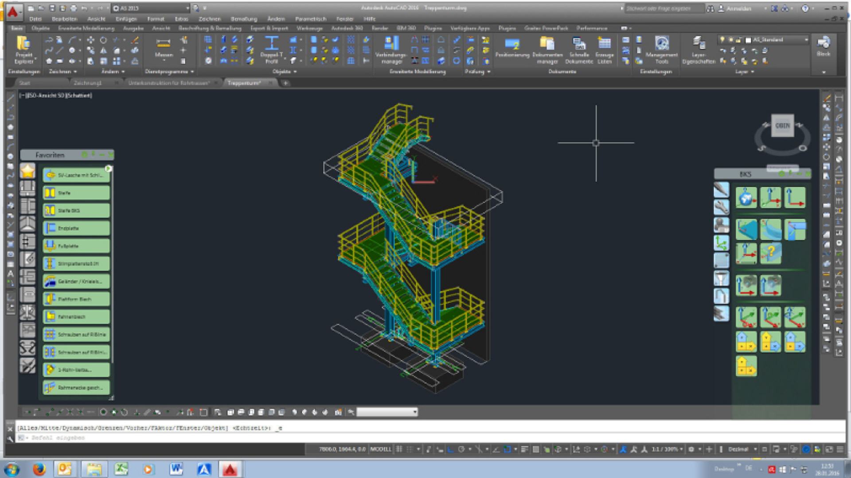
Task: Click the yellow star Favoriten category icon
Action: [x=27, y=170]
